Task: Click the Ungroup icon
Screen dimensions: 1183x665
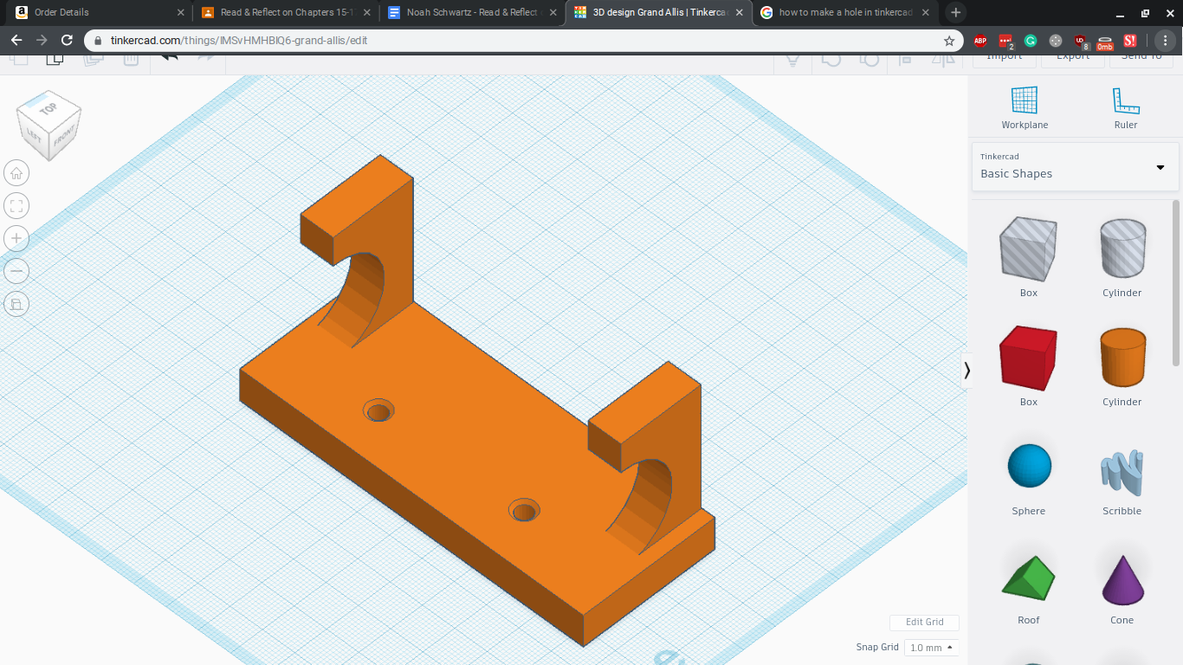Action: point(869,61)
